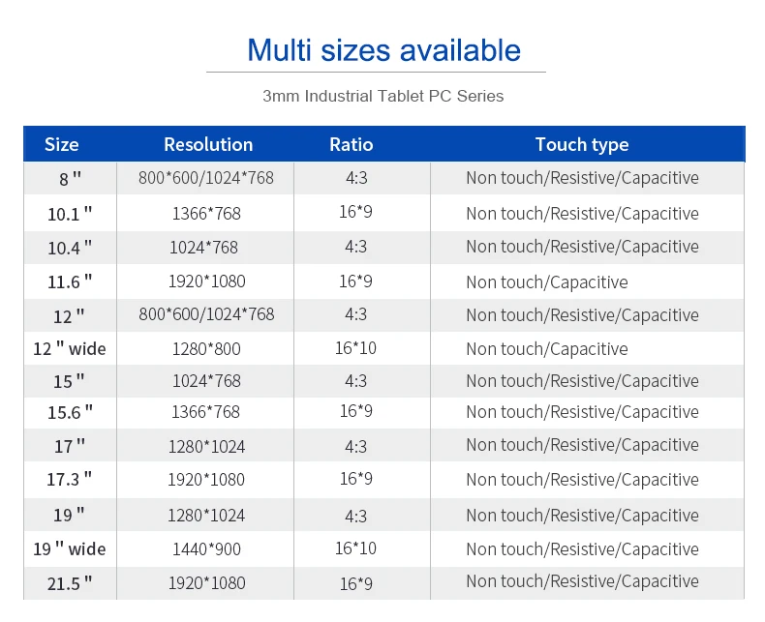Click the Ratio column header

pyautogui.click(x=351, y=144)
